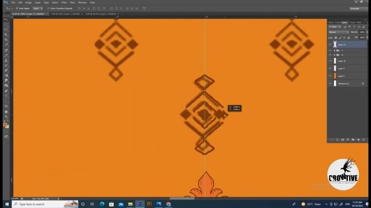Click the foreground color swatch
Viewport: 371px width, 208px height.
[5, 125]
